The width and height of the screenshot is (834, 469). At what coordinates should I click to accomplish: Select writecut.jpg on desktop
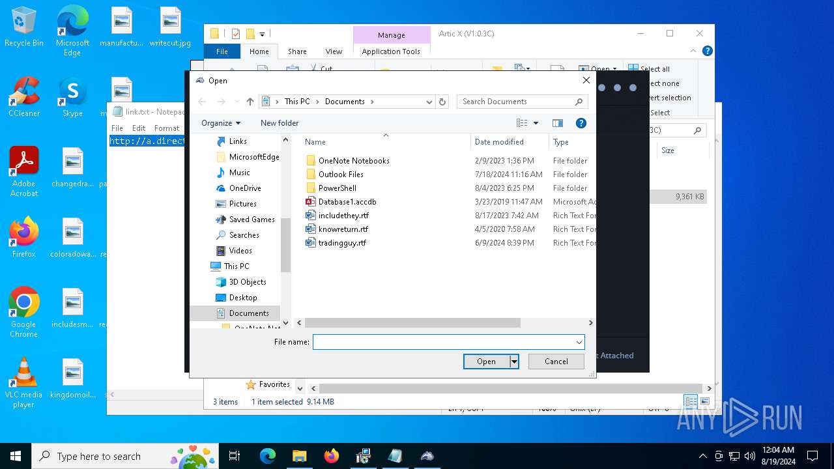[170, 27]
